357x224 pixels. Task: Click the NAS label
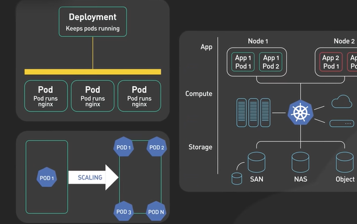[x=300, y=179]
